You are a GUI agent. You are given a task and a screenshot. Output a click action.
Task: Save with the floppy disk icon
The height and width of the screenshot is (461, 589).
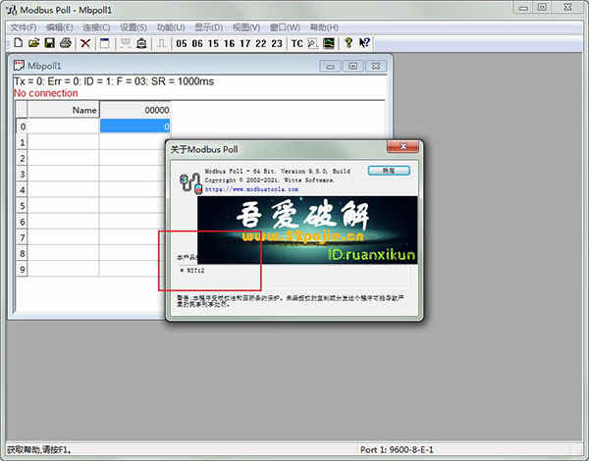pos(50,43)
